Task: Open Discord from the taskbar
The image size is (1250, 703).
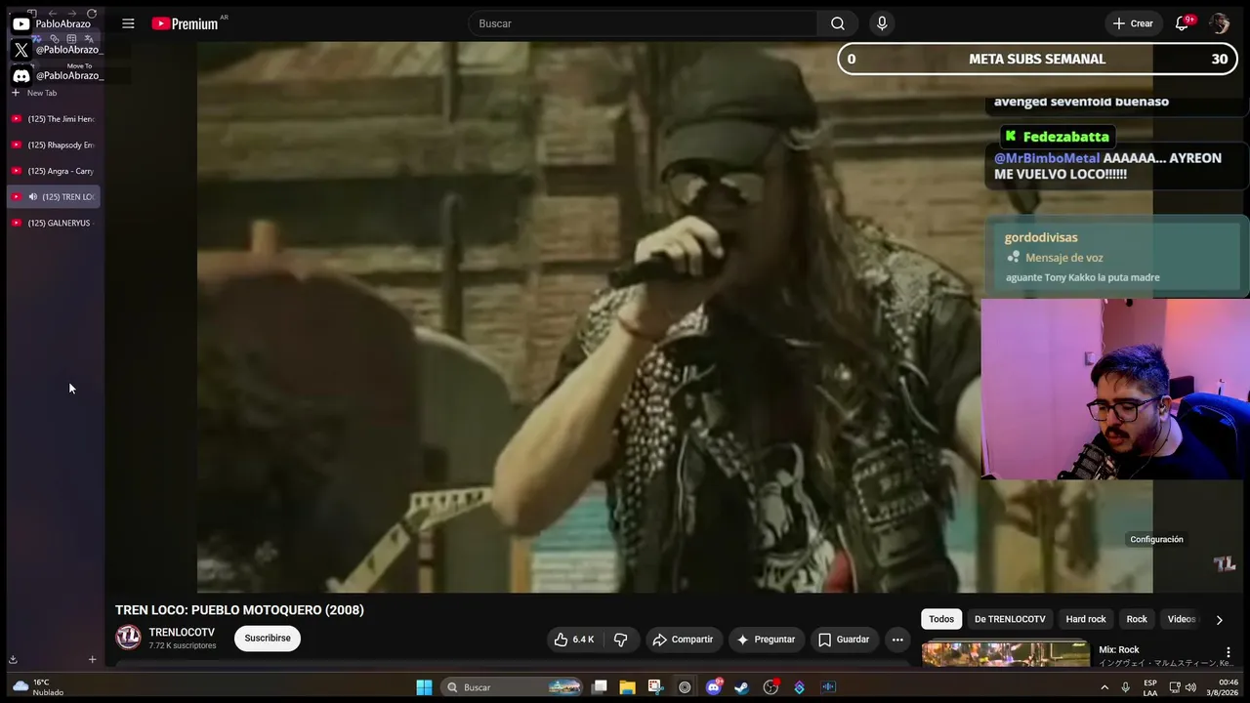Action: pyautogui.click(x=714, y=687)
